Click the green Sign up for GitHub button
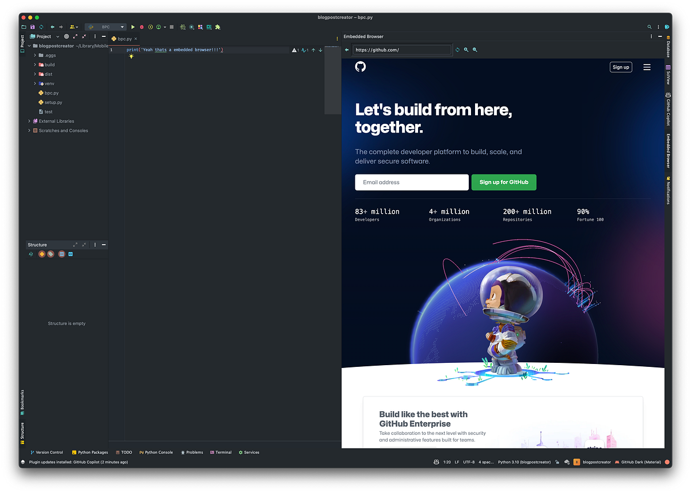Screen dimensions: 691x493 pyautogui.click(x=503, y=182)
